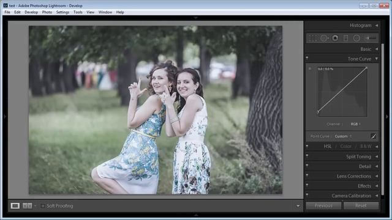
Task: Toggle the Detail panel switch
Action: [307, 166]
